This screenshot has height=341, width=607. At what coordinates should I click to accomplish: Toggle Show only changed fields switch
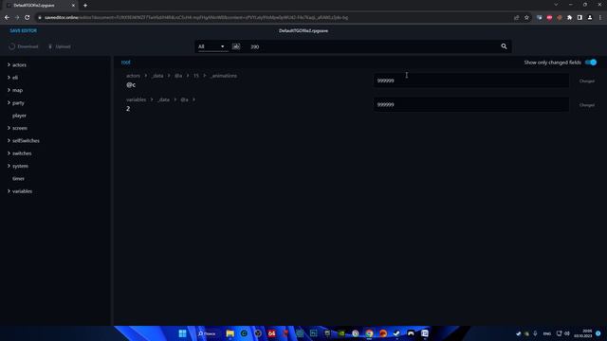click(x=591, y=63)
